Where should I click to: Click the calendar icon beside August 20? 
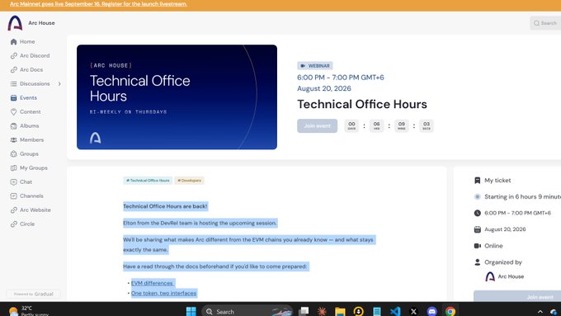point(478,229)
